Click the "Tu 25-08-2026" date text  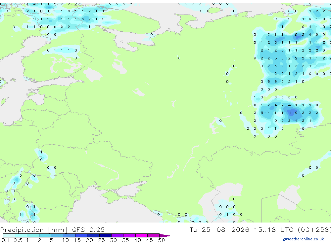(219, 229)
